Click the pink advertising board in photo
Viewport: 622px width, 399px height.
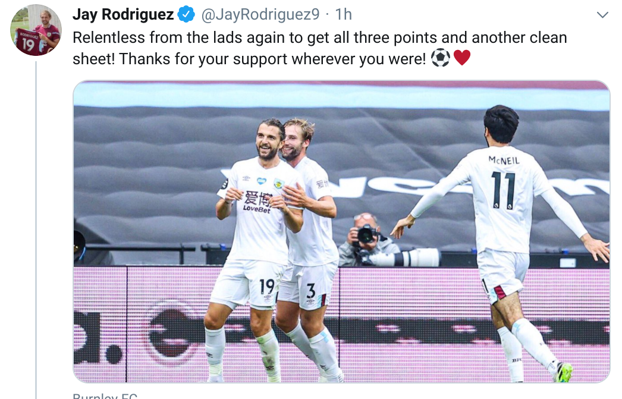pyautogui.click(x=341, y=325)
